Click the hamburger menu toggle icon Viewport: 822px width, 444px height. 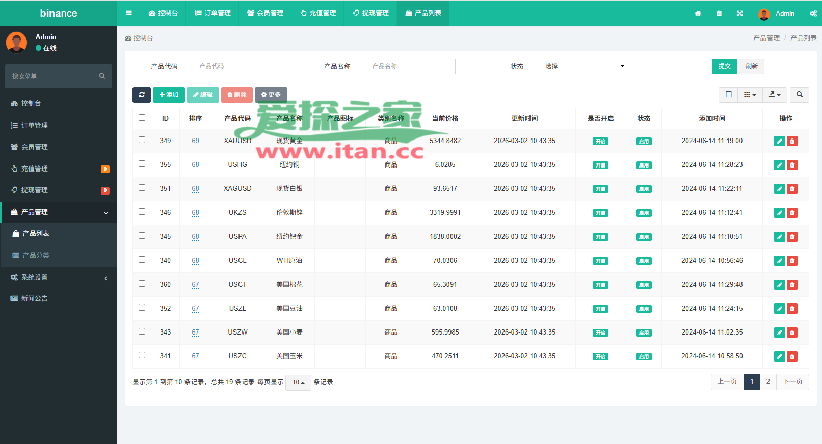129,13
